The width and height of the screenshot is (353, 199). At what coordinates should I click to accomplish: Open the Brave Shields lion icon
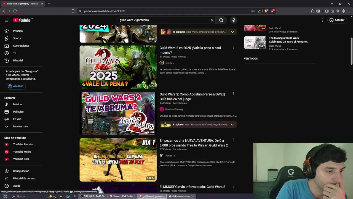coord(266,11)
